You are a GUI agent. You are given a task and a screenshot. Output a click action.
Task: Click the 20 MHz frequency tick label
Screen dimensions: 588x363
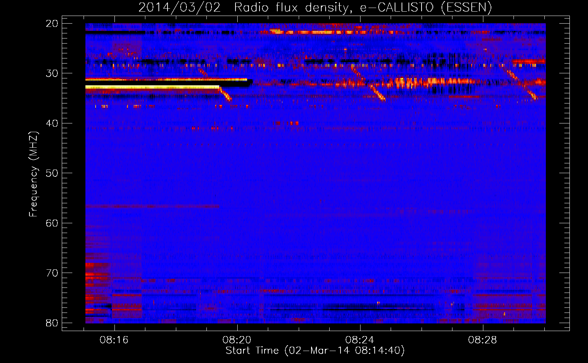52,24
